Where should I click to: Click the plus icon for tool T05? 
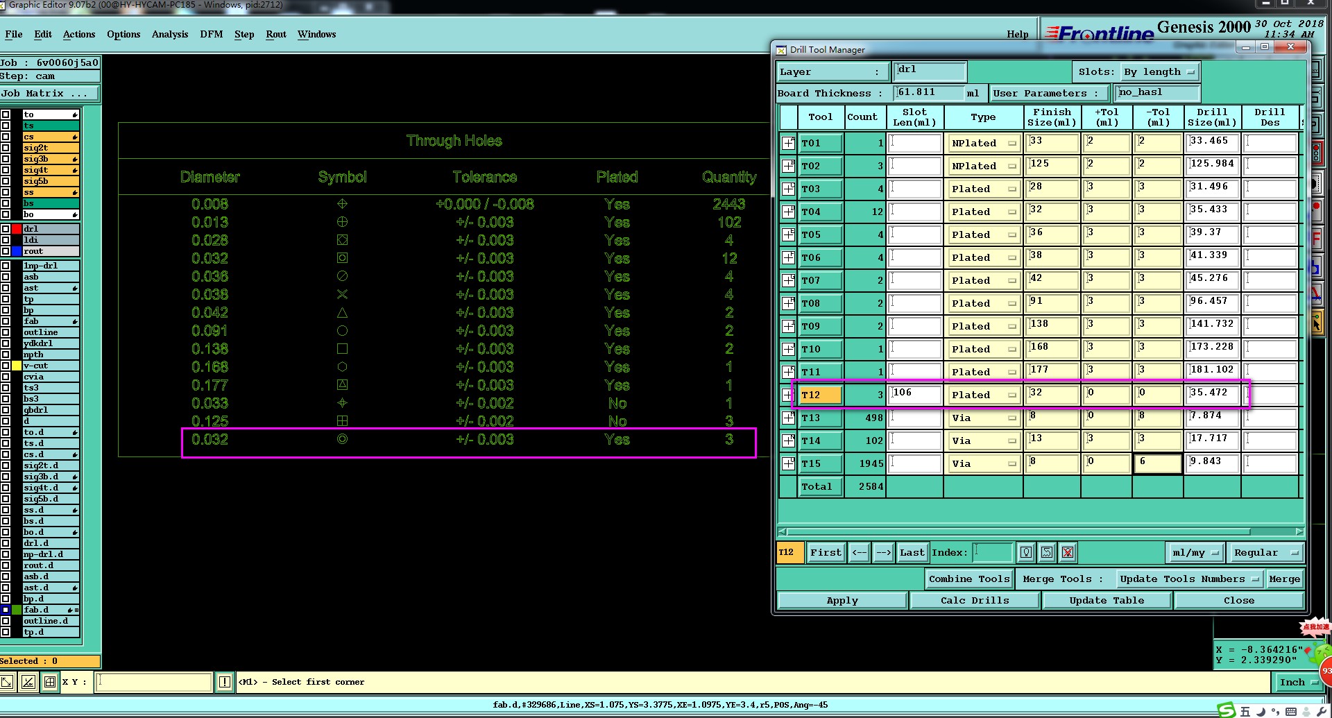tap(788, 234)
